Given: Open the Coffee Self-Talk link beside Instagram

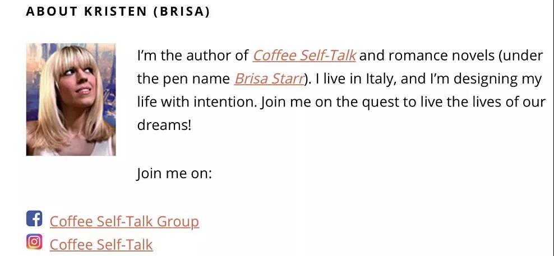Looking at the screenshot, I should tap(101, 244).
